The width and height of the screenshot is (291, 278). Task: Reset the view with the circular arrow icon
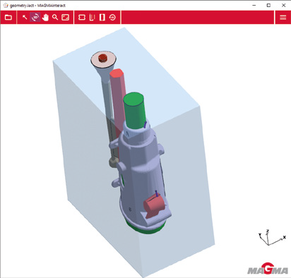tap(112, 18)
